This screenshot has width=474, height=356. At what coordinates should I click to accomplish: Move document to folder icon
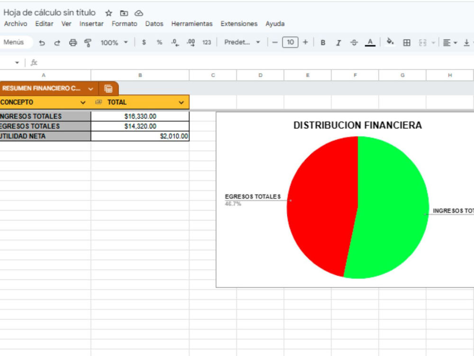coord(124,13)
